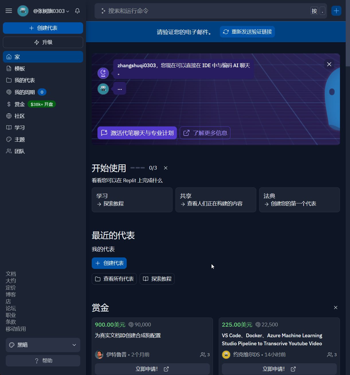Click the 团队 people icon in the sidebar
Screen dimensions: 350x375
click(9, 151)
